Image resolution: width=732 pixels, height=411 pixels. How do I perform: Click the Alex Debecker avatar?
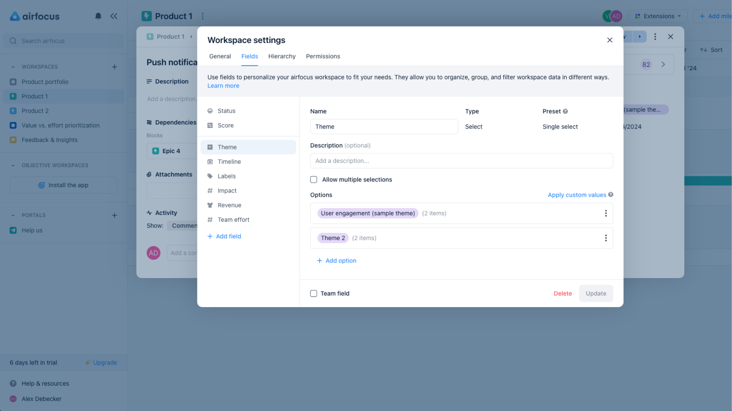13,398
